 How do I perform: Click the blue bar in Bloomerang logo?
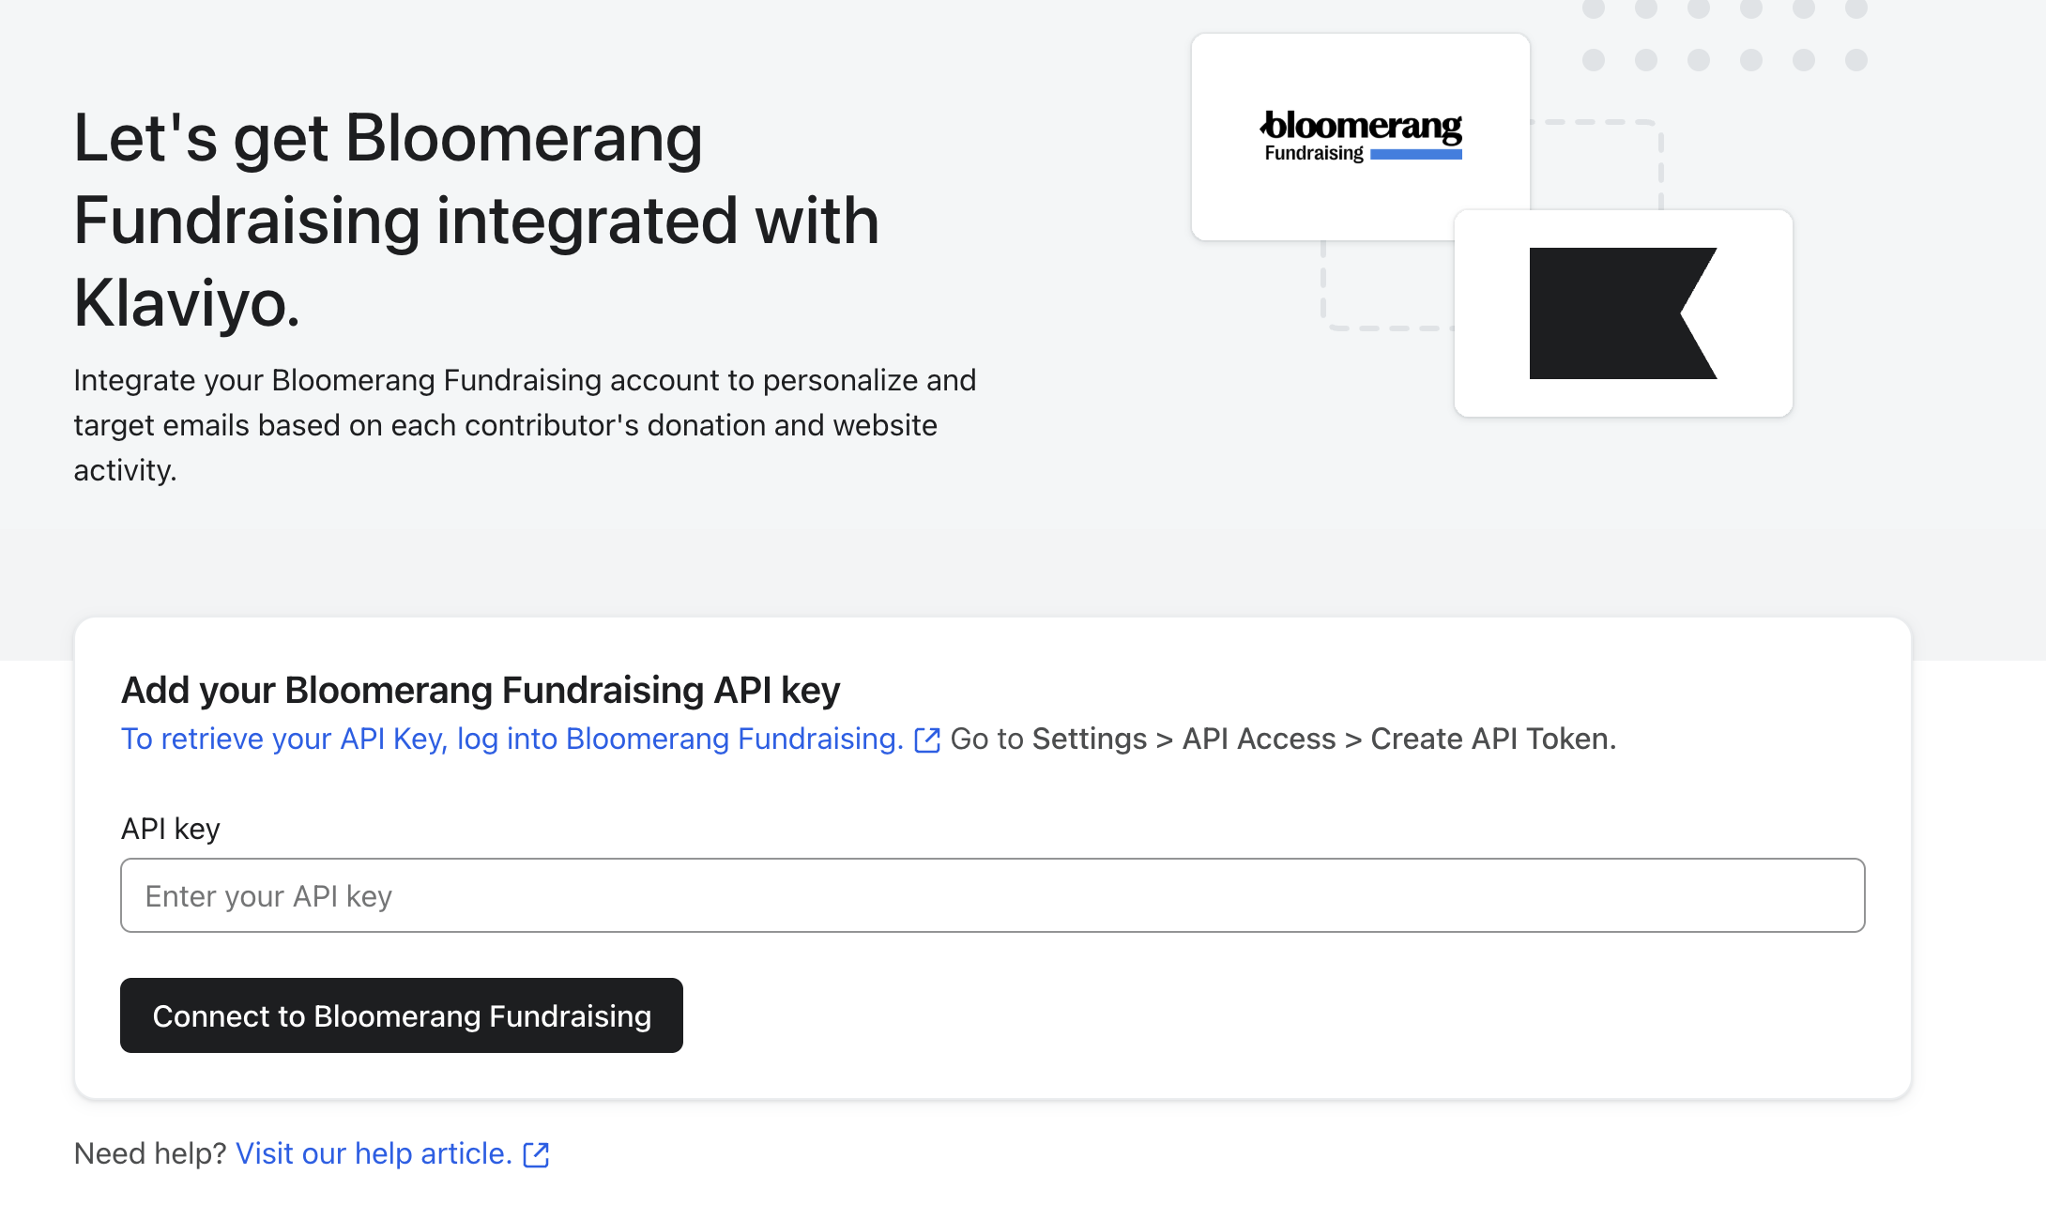(1415, 155)
